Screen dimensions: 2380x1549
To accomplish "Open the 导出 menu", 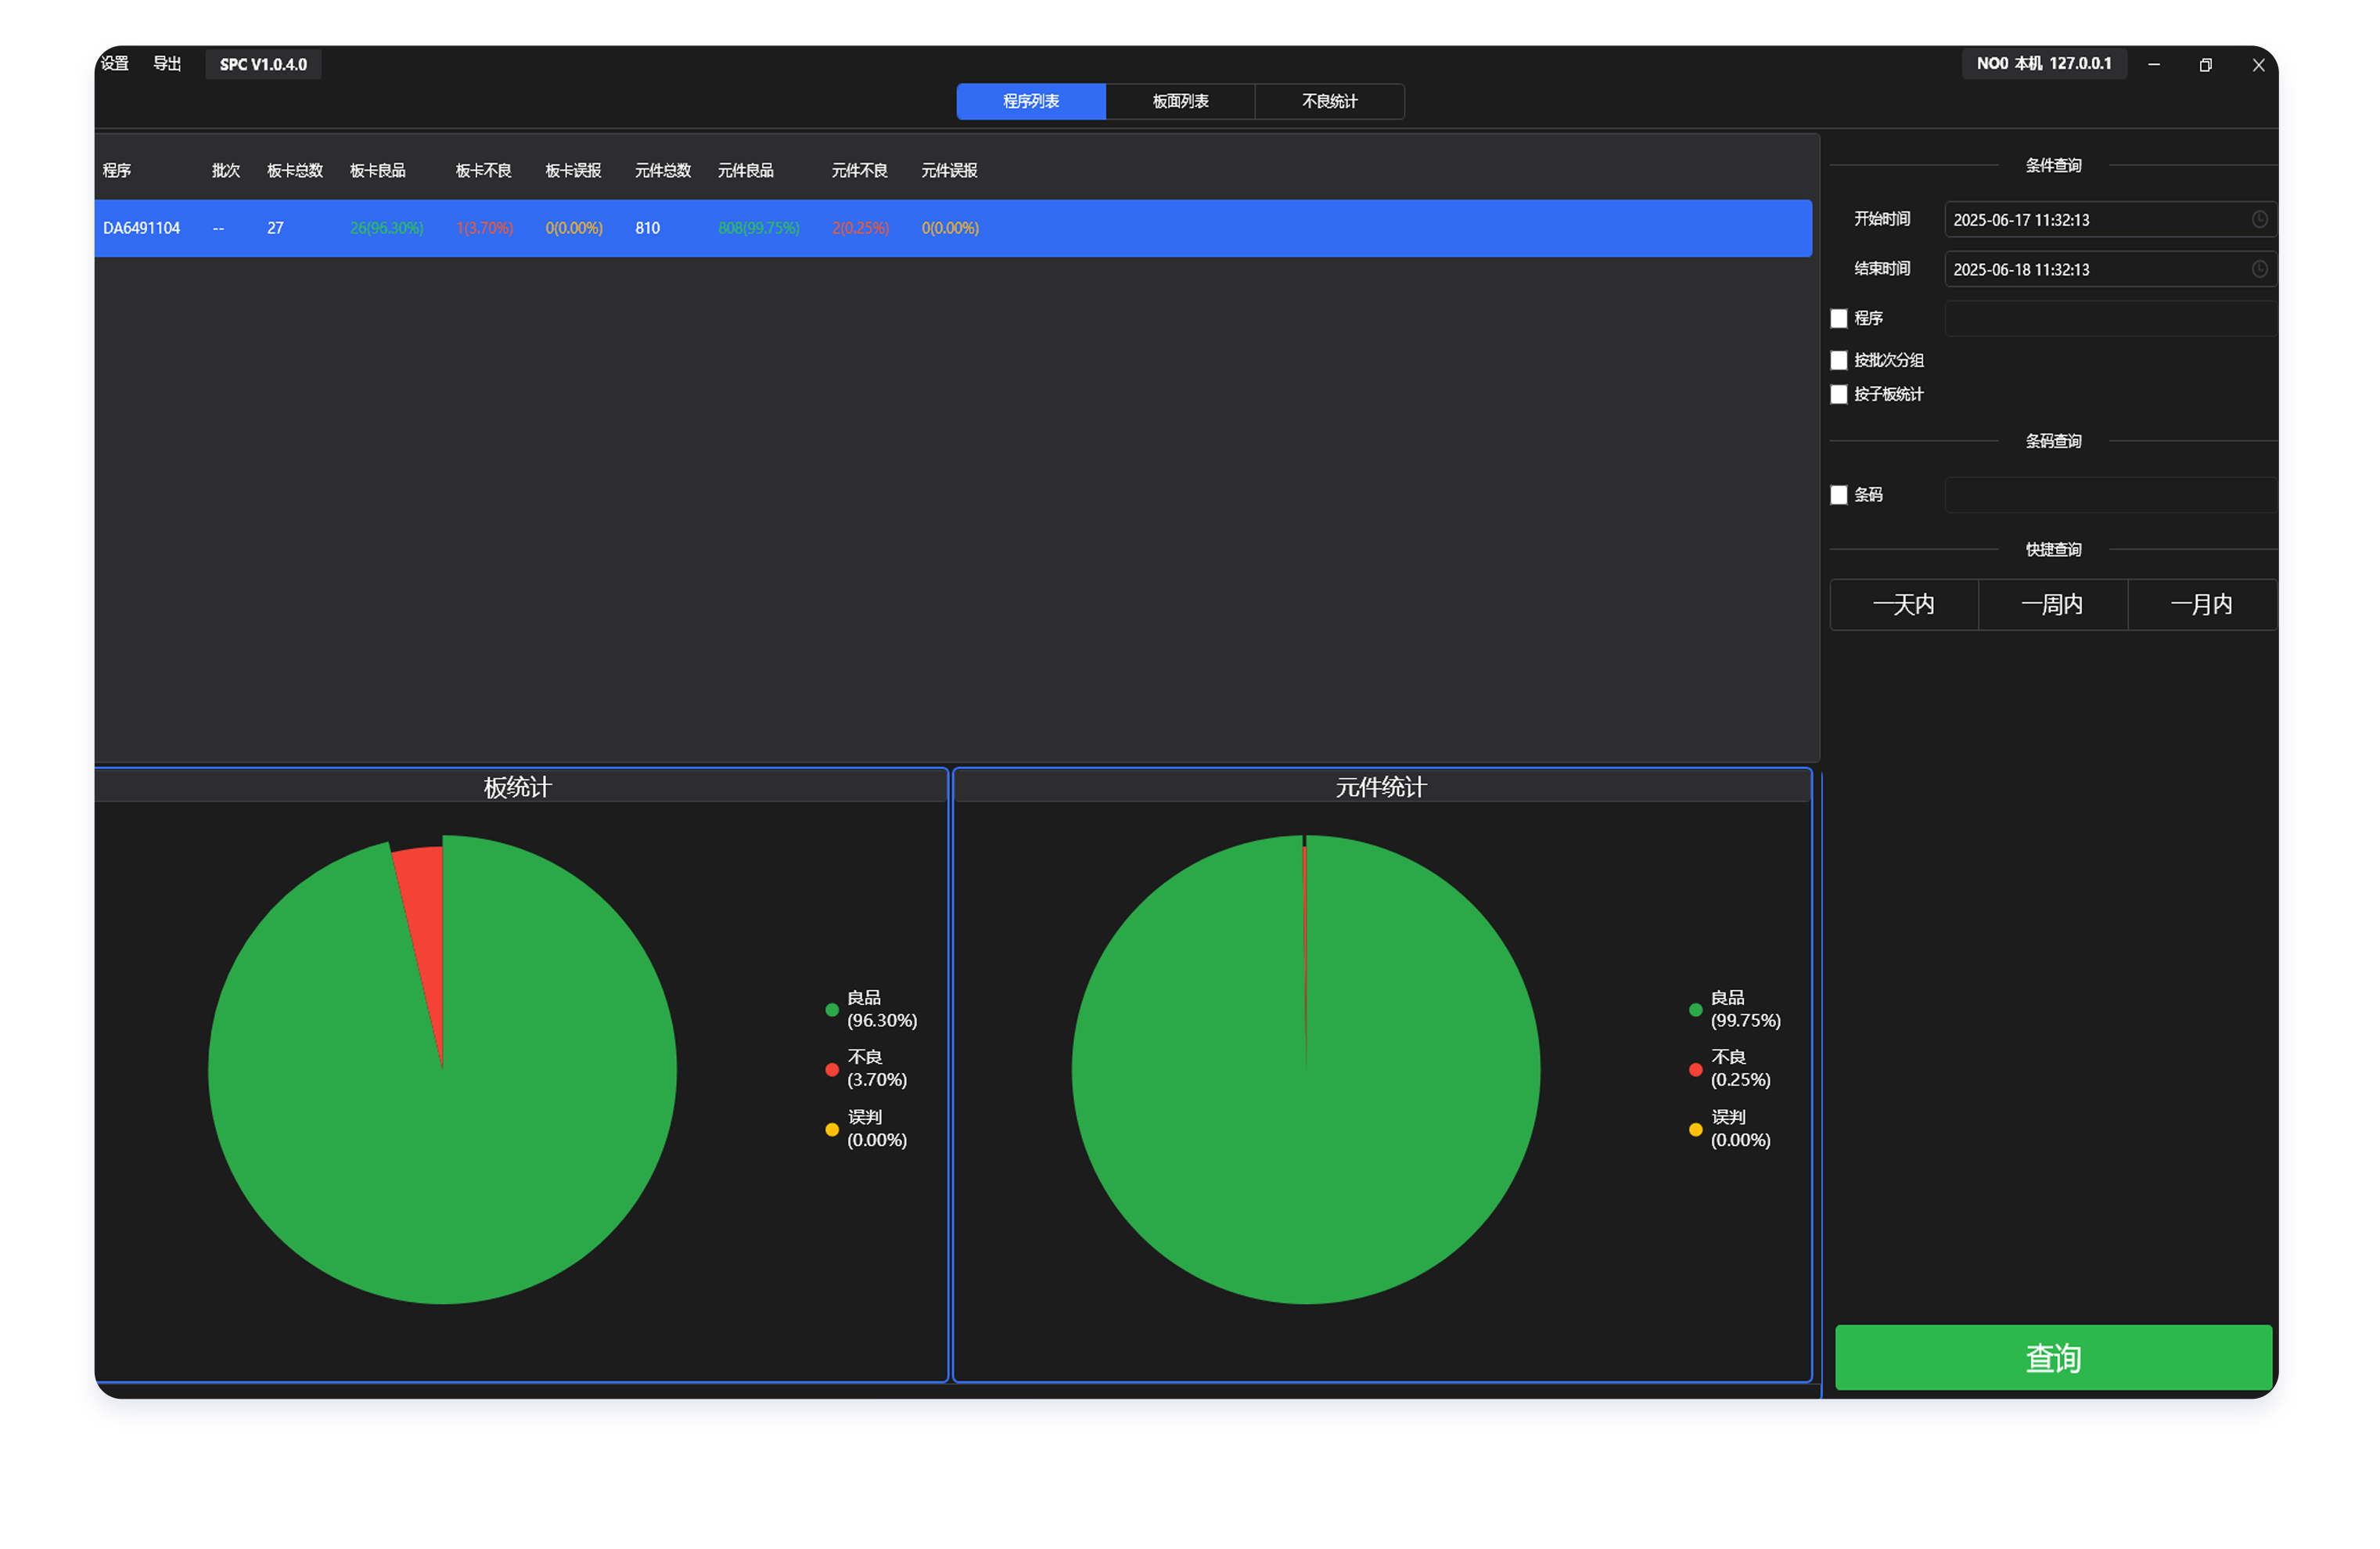I will (167, 64).
